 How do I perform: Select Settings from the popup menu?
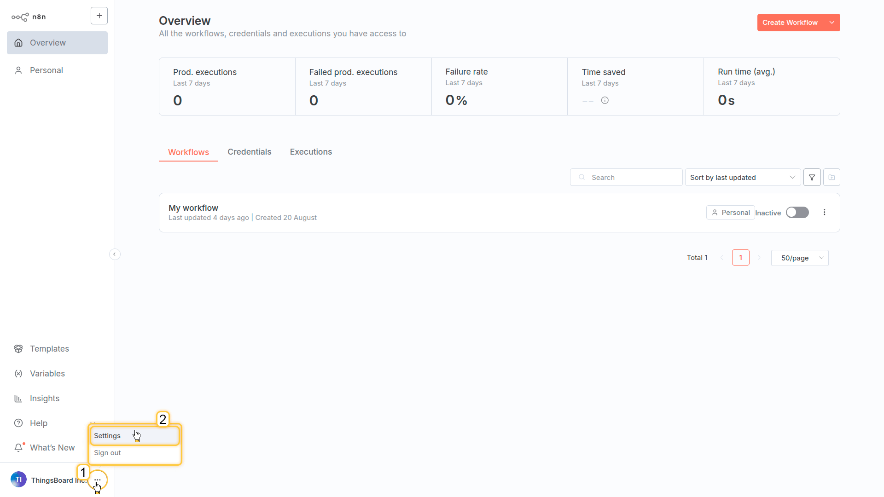tap(108, 436)
